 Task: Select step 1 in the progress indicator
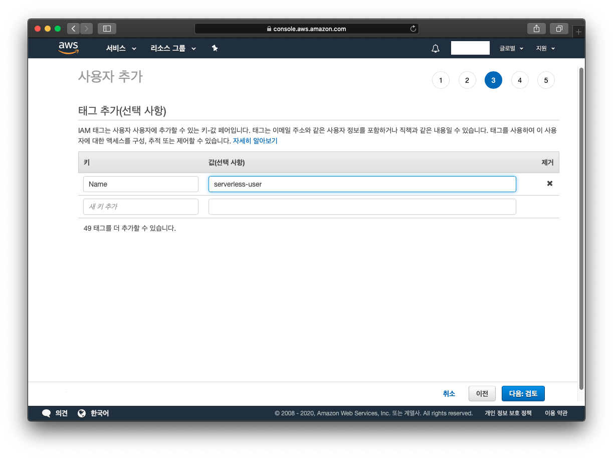point(441,80)
